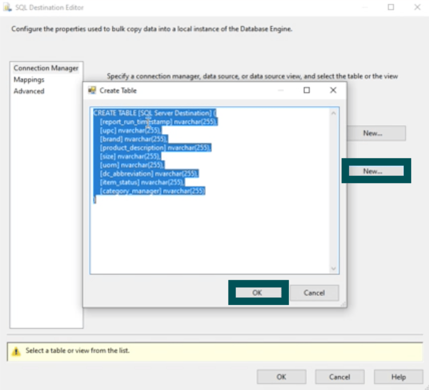Open the Advanced page
Screen dimensions: 429x390
29,91
